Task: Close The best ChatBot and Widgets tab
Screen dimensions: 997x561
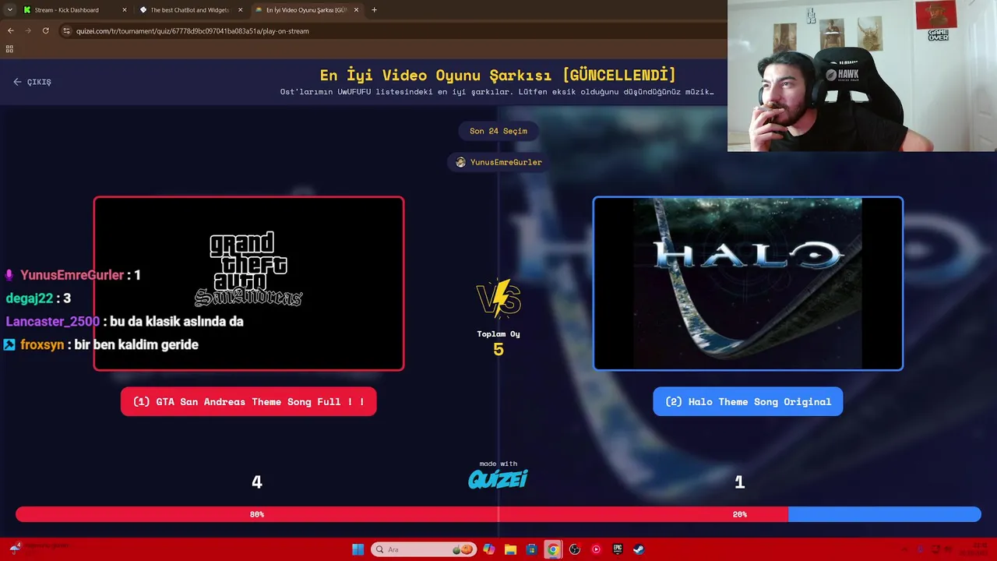Action: tap(240, 10)
